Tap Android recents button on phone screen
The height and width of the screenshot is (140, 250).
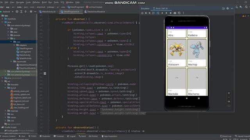(x=199, y=98)
